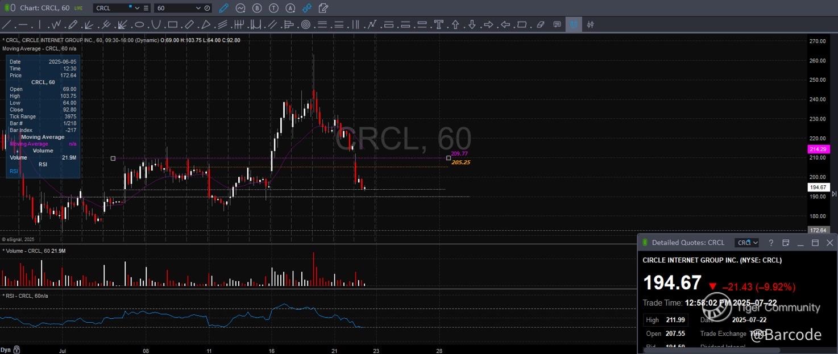This screenshot has height=354, width=838.
Task: Toggle the highlighted blue toolbar button
Action: pos(574,24)
